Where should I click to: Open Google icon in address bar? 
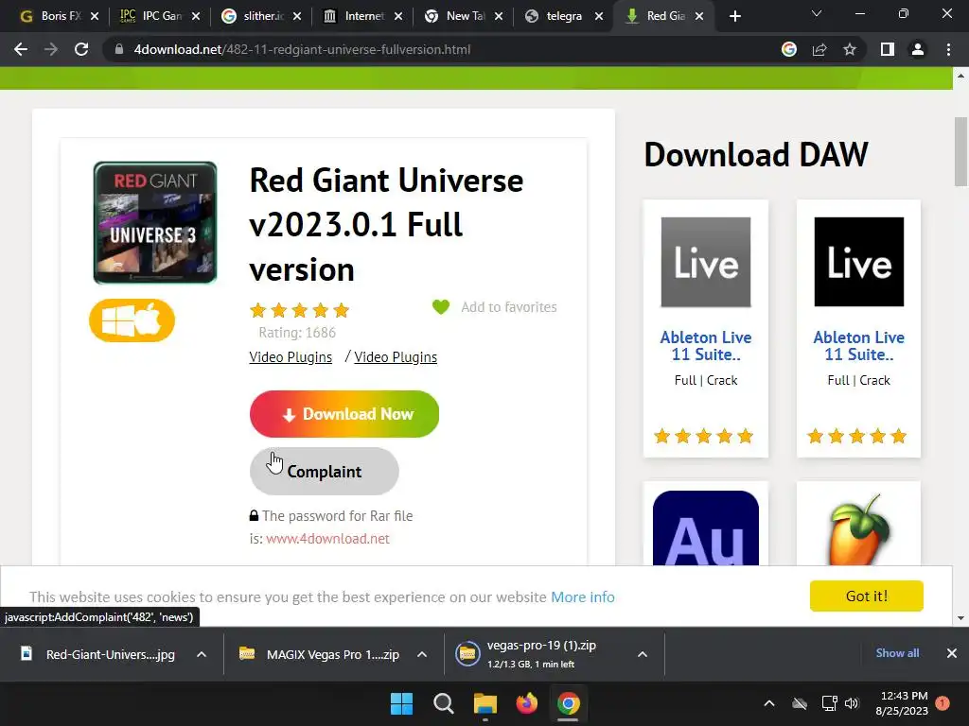coord(789,49)
